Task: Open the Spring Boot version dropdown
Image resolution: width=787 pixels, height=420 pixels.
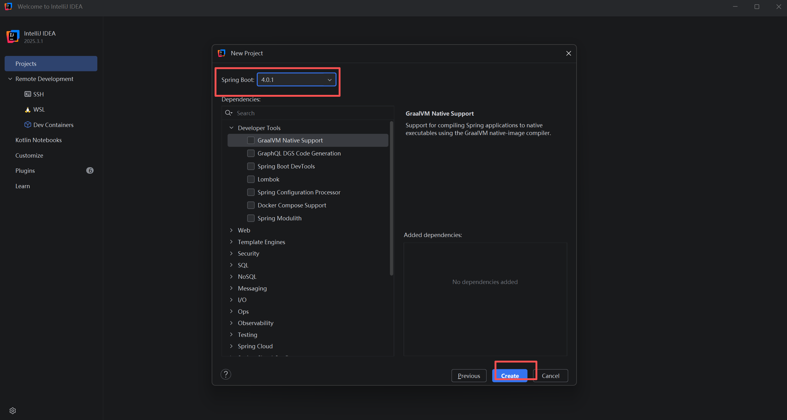Action: [x=296, y=80]
